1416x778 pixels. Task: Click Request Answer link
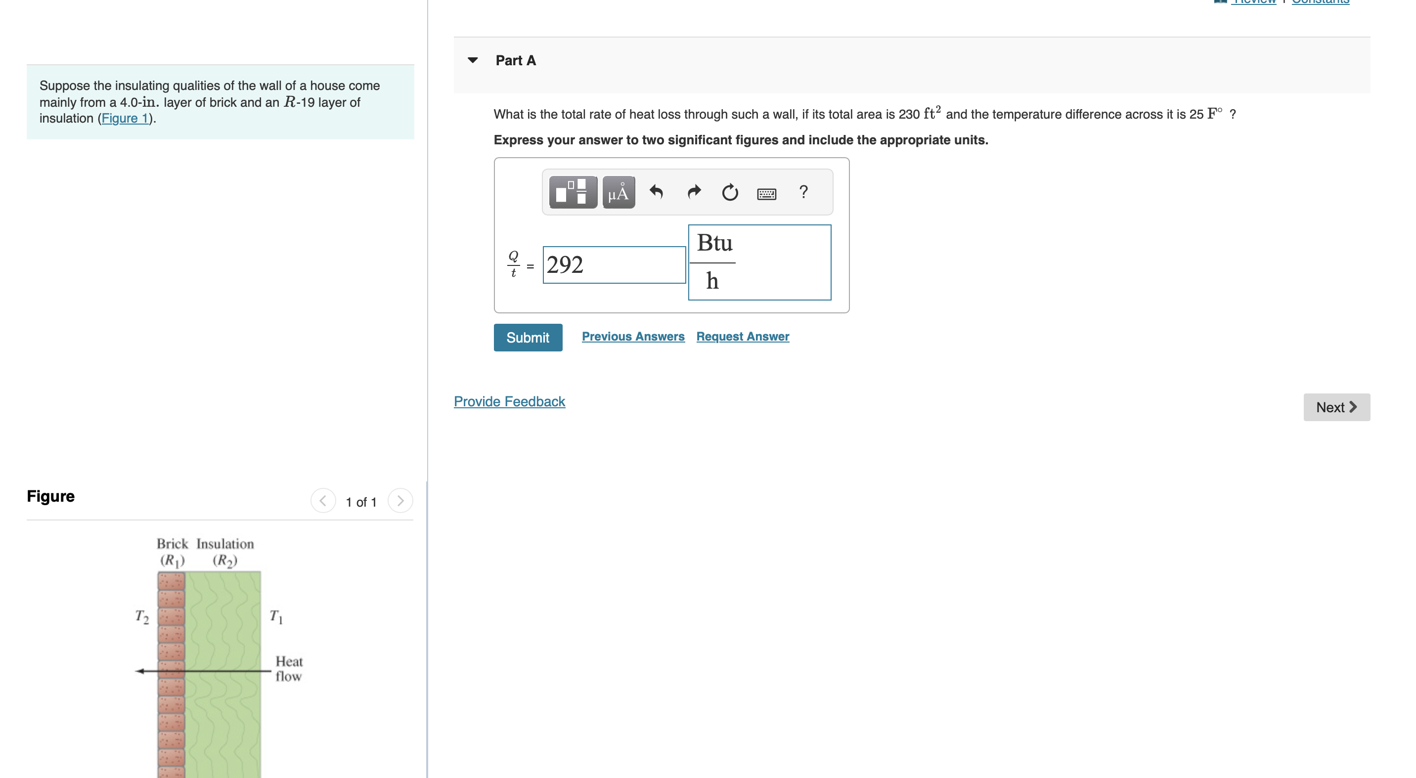742,336
